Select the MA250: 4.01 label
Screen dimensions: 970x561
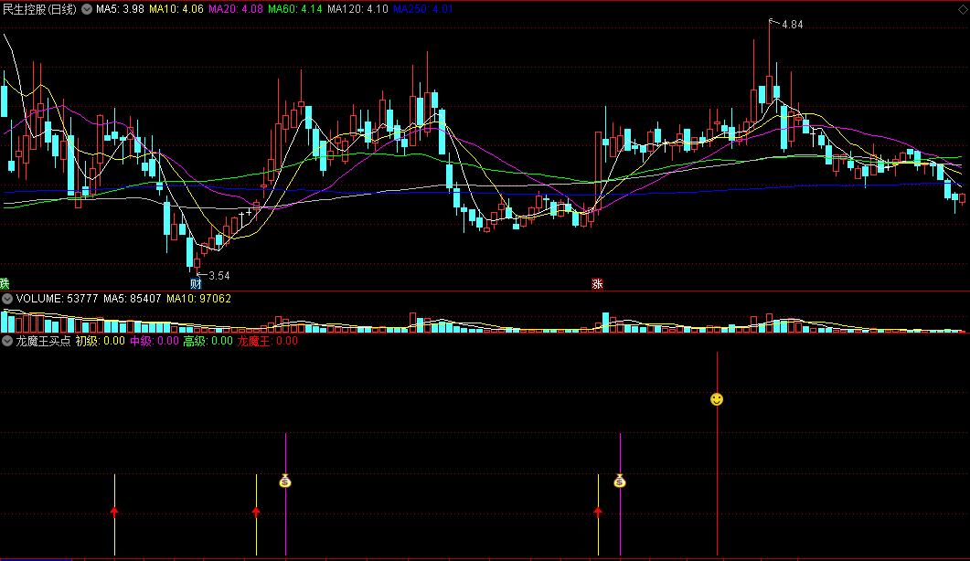tap(423, 9)
